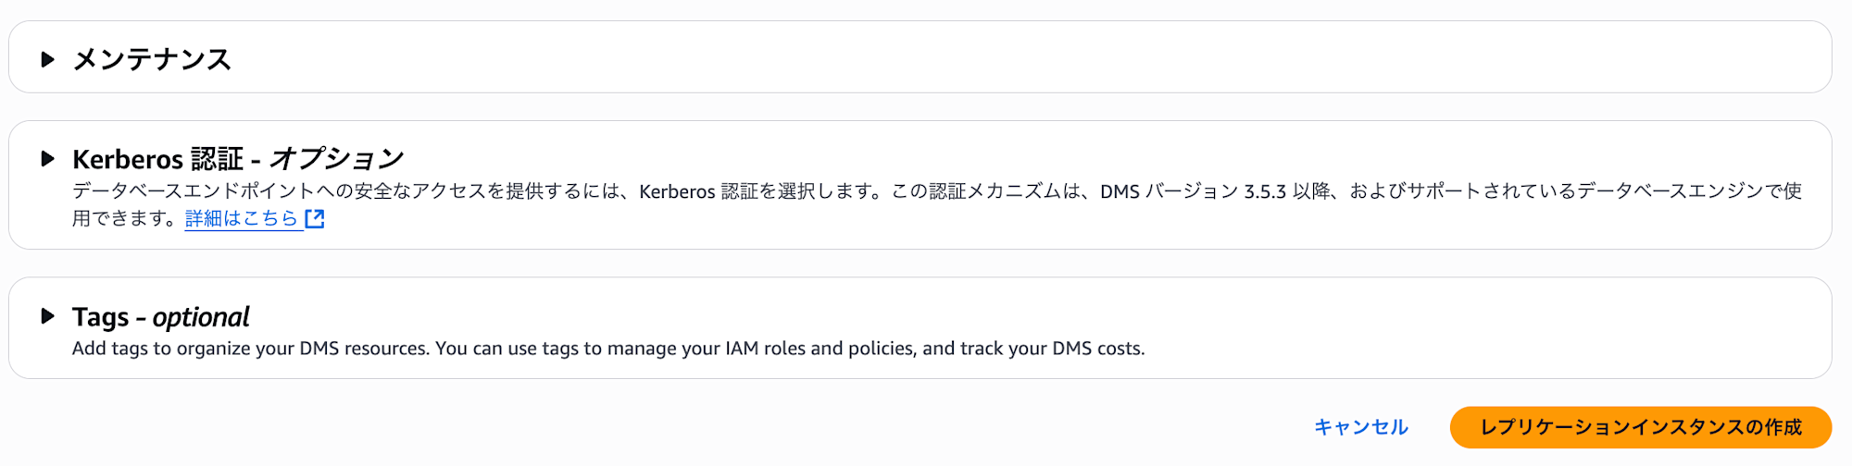Click the DMS バージョン 3.5.3 text

click(x=1193, y=191)
